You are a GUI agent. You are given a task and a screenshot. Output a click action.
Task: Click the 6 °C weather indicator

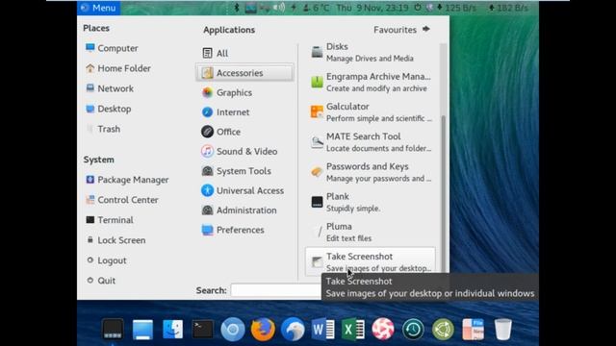317,8
